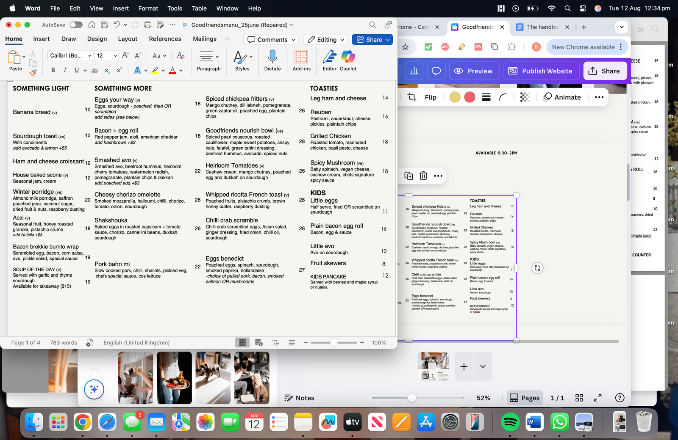Open the Comments dropdown in Word
The image size is (678, 440).
click(271, 40)
